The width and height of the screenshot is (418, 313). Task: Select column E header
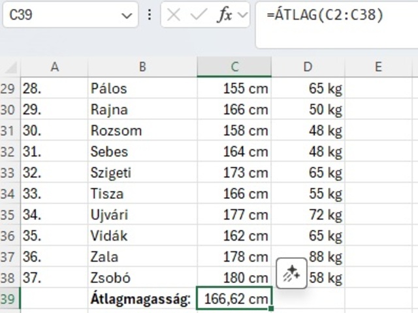(378, 67)
